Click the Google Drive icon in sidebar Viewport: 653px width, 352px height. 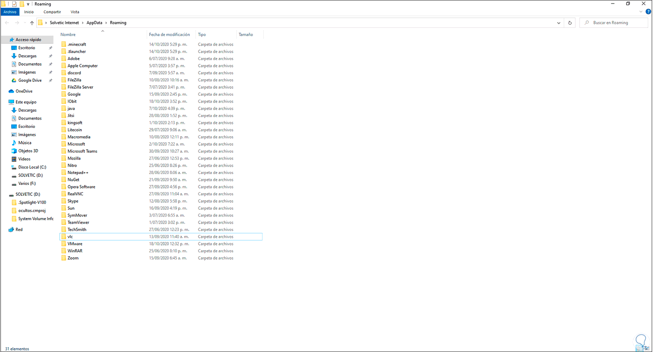coord(13,80)
